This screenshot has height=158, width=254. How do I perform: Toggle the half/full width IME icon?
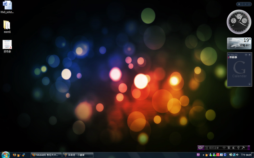click(234, 148)
